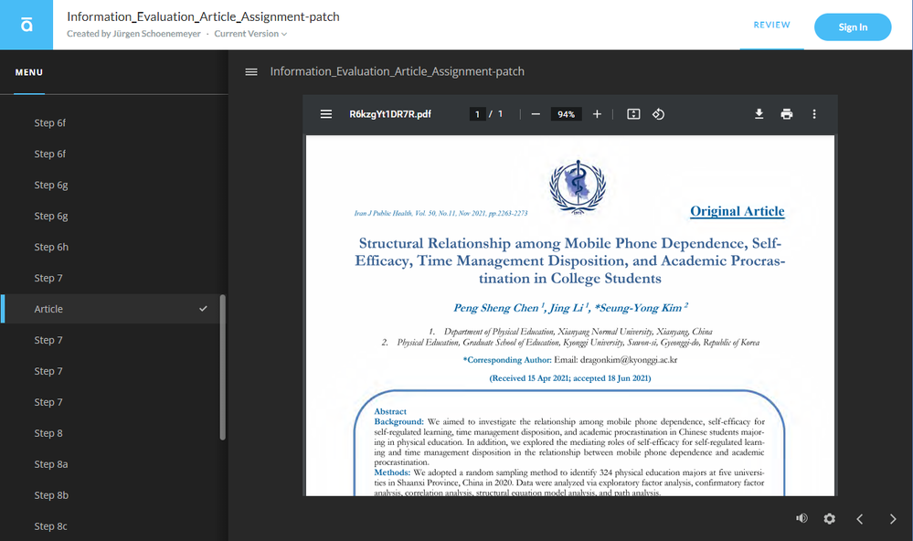913x541 pixels.
Task: Zoom out the PDF with minus icon
Action: (x=536, y=114)
